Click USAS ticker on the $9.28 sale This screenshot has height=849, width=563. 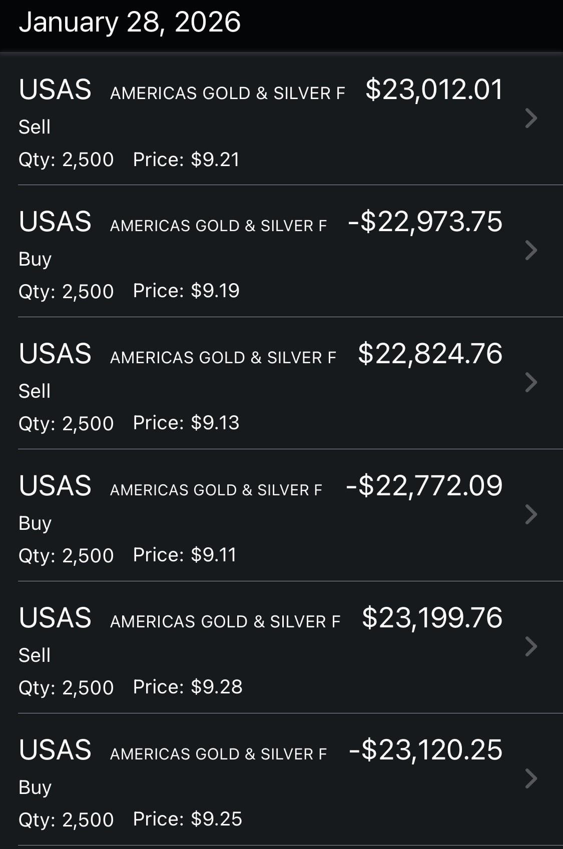(x=55, y=618)
